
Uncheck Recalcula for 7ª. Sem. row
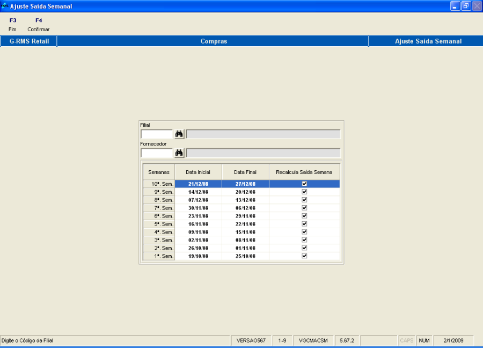point(304,208)
